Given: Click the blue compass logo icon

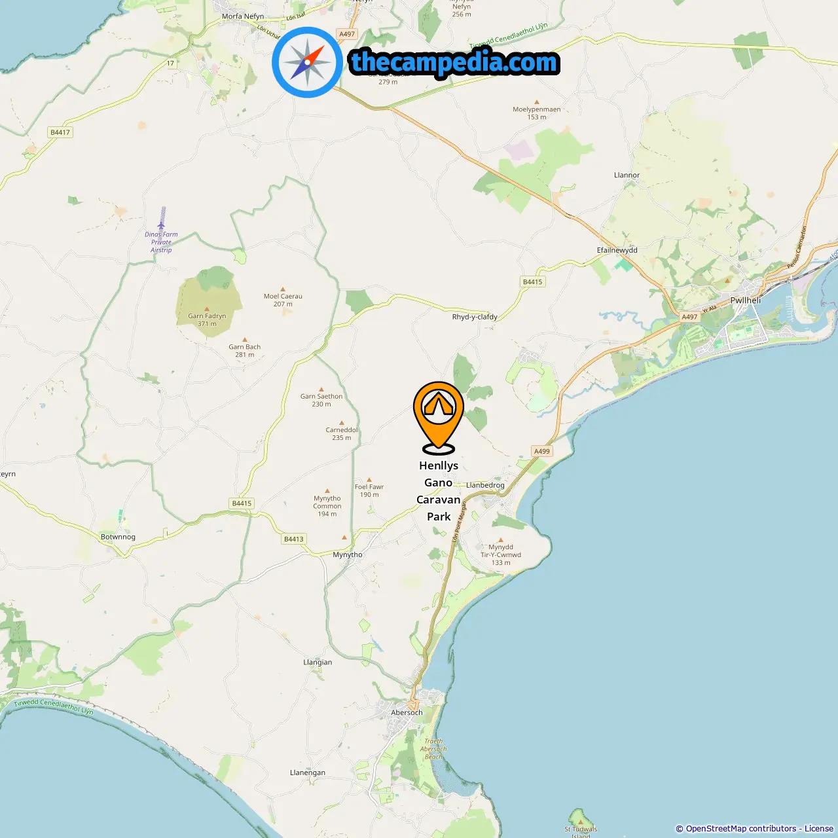Looking at the screenshot, I should (x=307, y=62).
